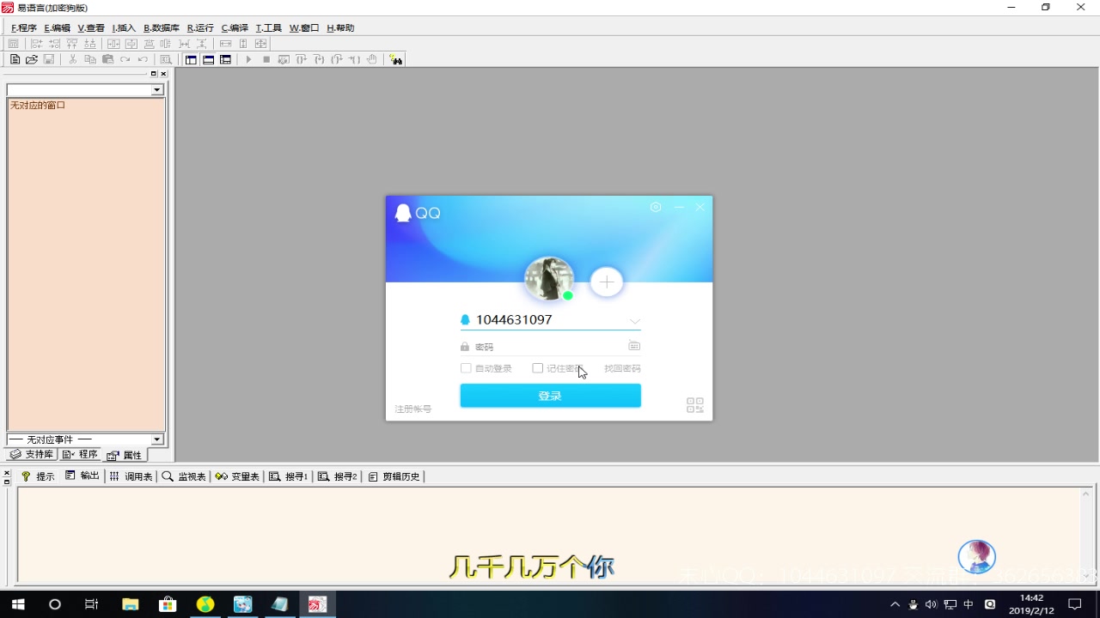Image resolution: width=1100 pixels, height=618 pixels.
Task: Open the V.查看 menu
Action: [x=91, y=27]
